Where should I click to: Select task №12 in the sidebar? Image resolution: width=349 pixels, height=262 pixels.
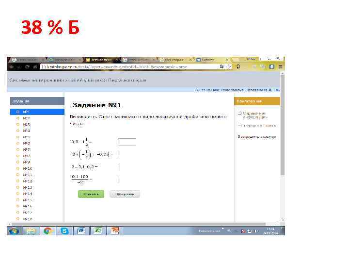pyautogui.click(x=27, y=181)
